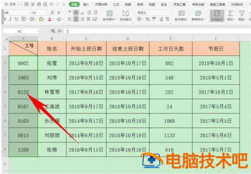This screenshot has width=251, height=174.
Task: Click the Decrease Indent icon
Action: coord(89,12)
